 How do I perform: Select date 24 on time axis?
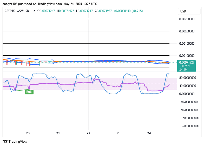pyautogui.click(x=149, y=133)
